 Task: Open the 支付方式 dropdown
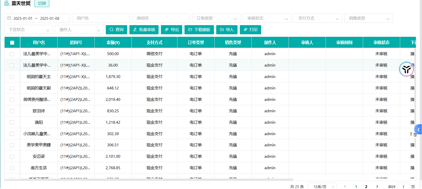tap(318, 18)
